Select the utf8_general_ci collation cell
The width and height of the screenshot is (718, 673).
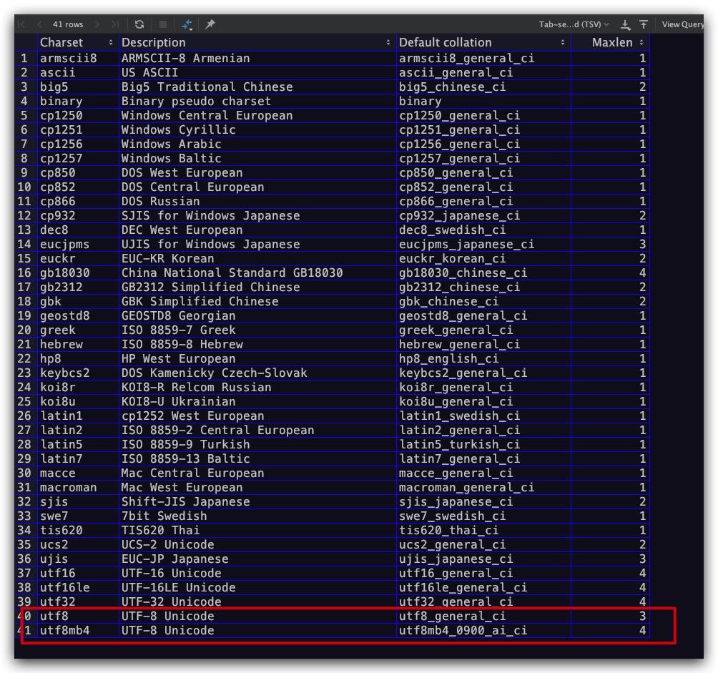(483, 616)
